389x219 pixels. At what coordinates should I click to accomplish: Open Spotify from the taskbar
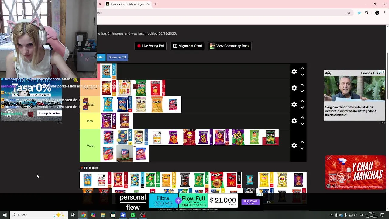pyautogui.click(x=133, y=215)
